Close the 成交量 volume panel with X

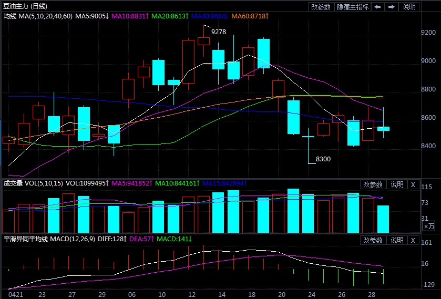pos(413,184)
